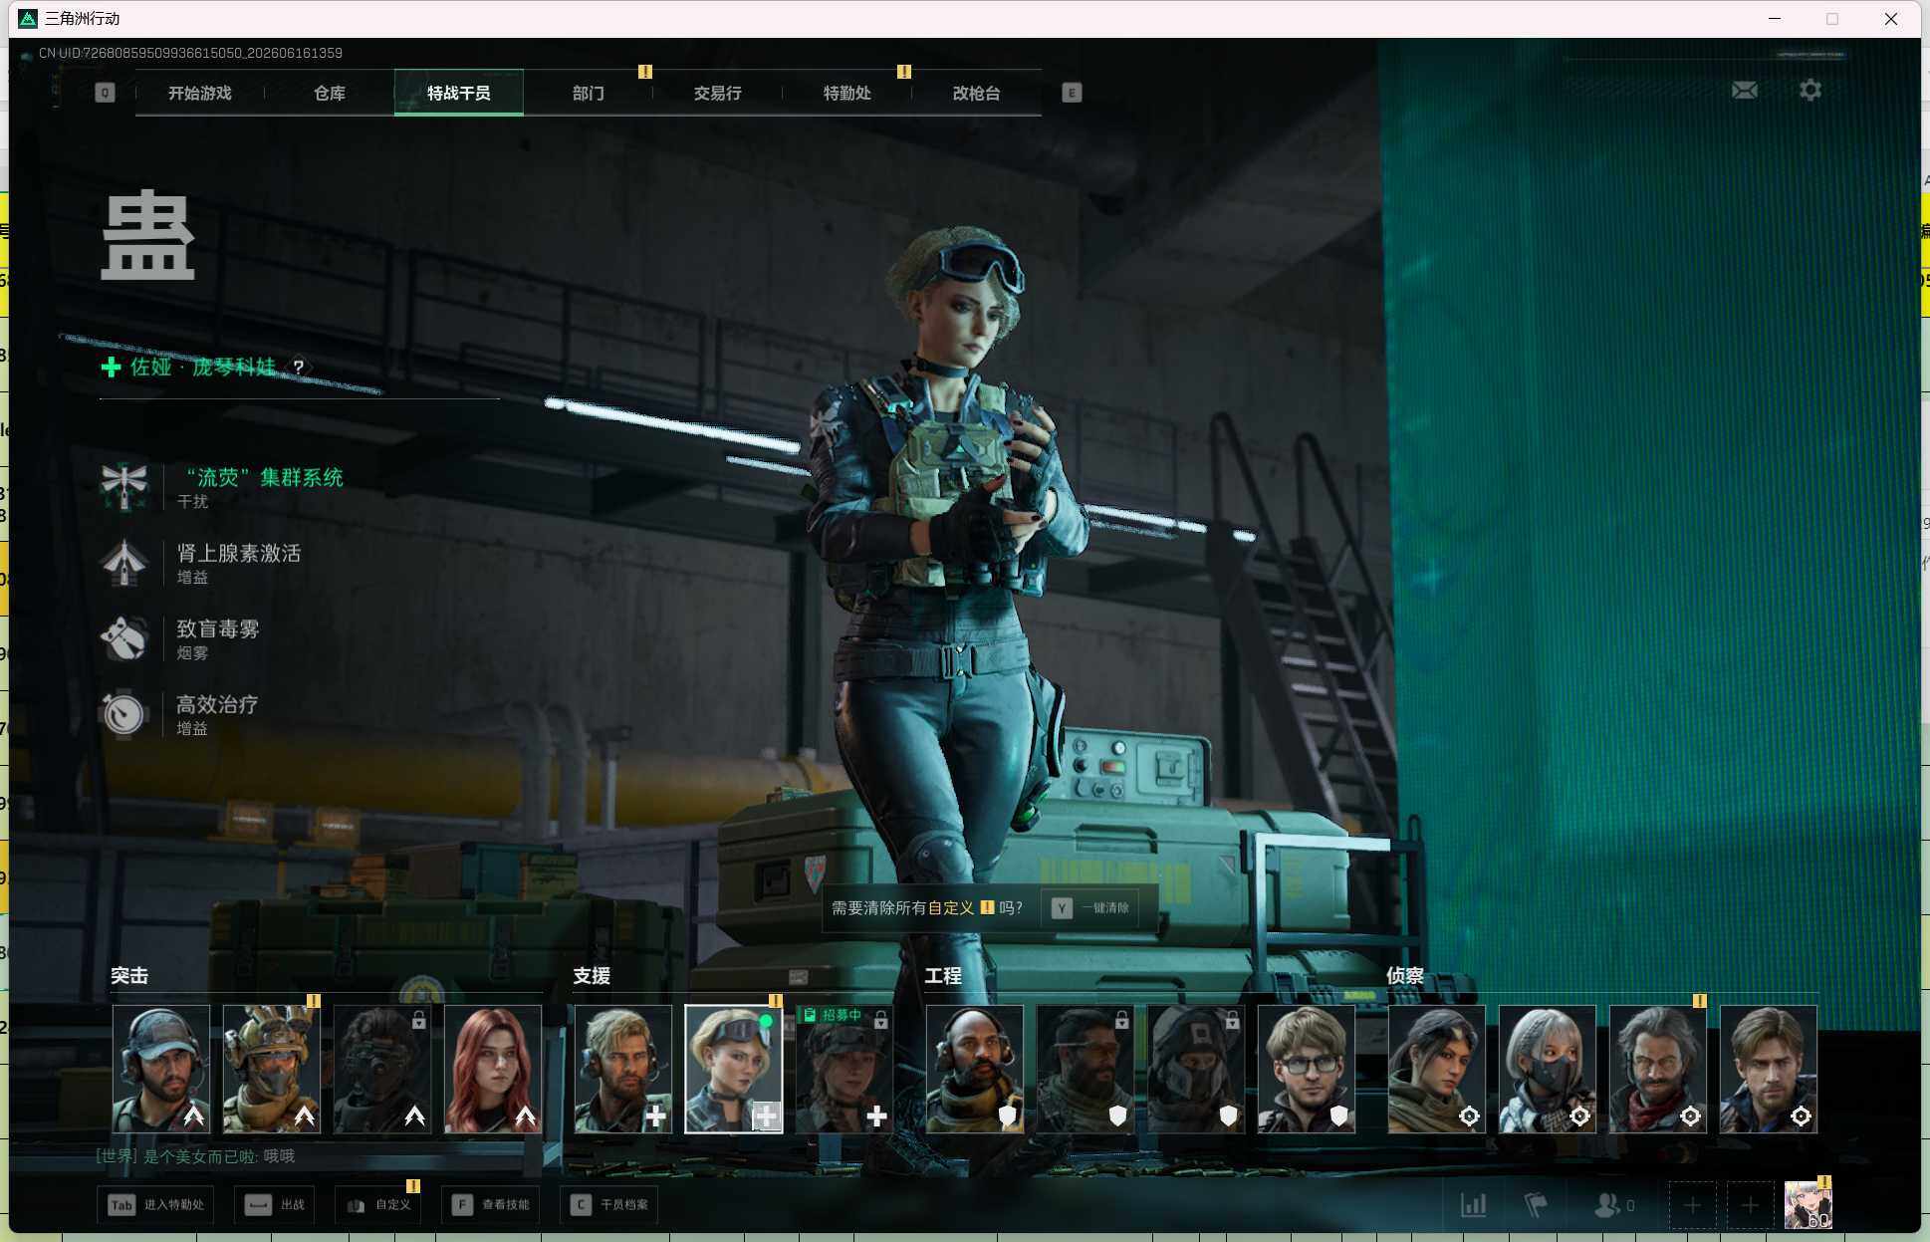Click the 一键清除 button
The image size is (1930, 1242).
click(x=1090, y=908)
